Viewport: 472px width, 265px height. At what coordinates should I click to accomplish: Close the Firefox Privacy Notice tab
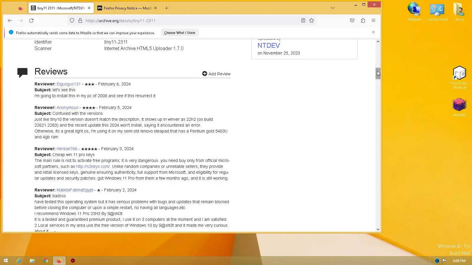coord(155,8)
